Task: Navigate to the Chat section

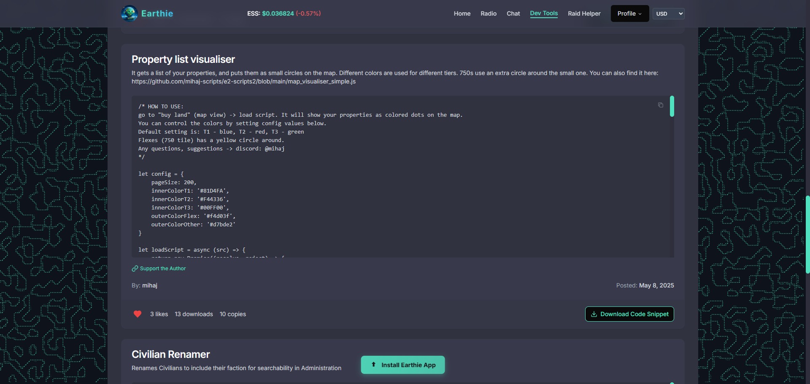Action: [x=513, y=13]
